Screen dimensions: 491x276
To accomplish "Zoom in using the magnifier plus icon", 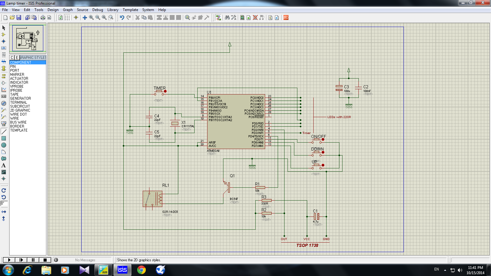I will (x=91, y=18).
